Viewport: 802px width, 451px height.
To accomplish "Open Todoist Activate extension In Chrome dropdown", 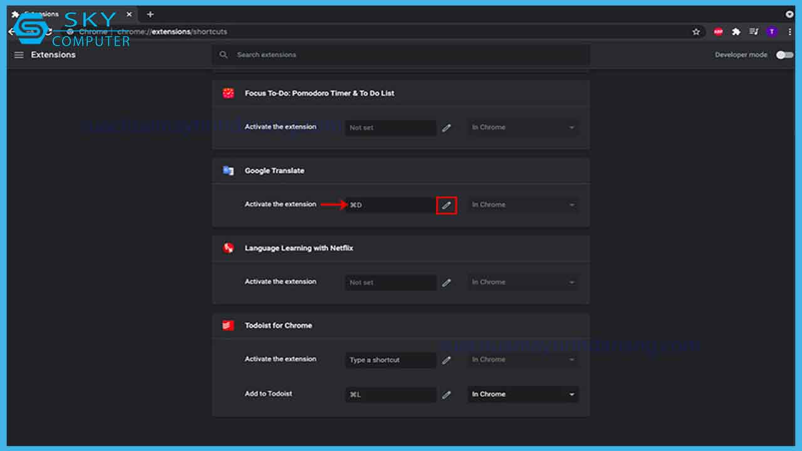I will point(523,360).
